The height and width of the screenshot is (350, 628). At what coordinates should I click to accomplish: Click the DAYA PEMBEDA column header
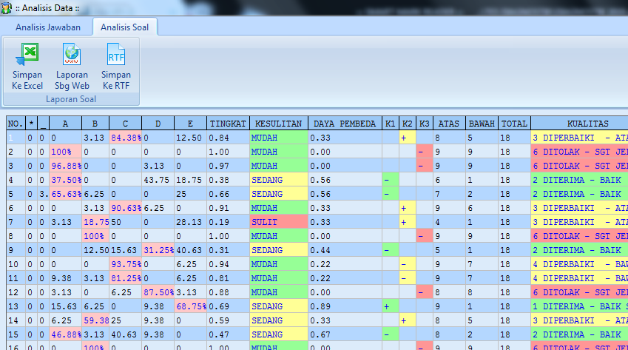point(345,124)
